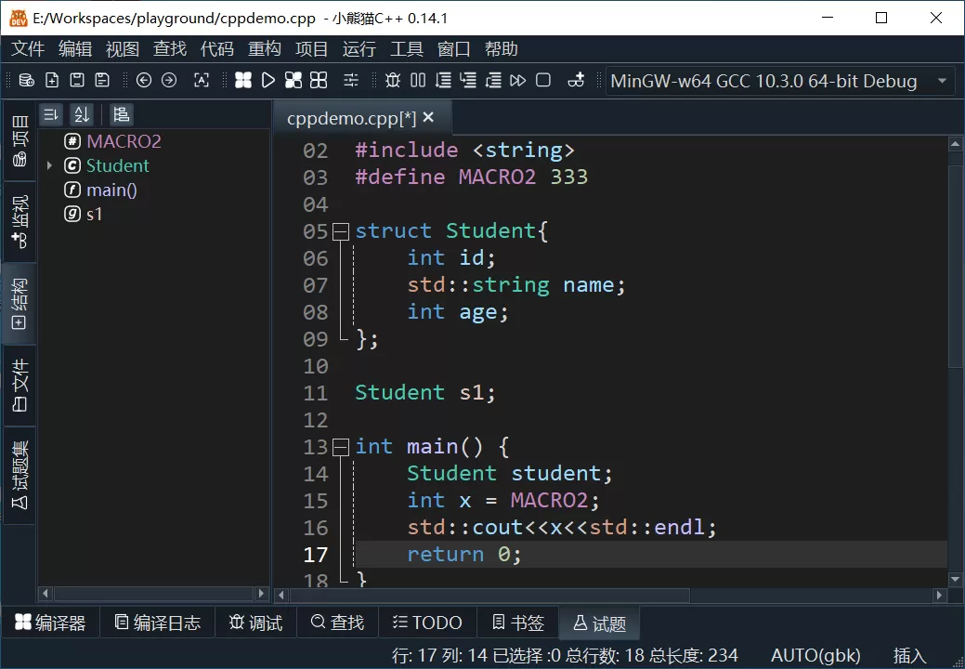Collapse the struct Student code fold on line 5

pyautogui.click(x=341, y=230)
